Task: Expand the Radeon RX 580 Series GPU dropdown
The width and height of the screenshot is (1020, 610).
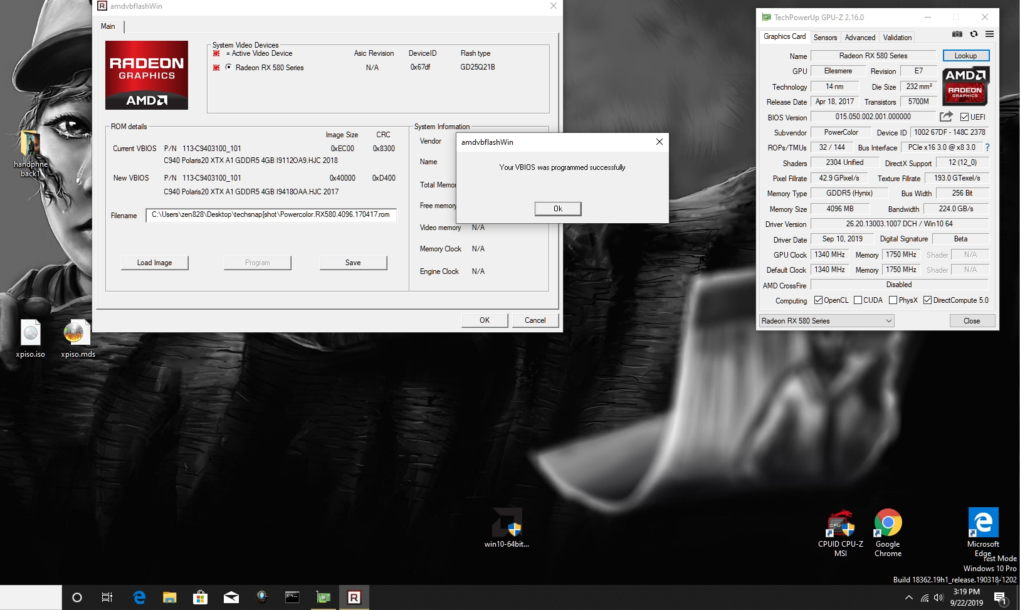Action: click(x=826, y=321)
